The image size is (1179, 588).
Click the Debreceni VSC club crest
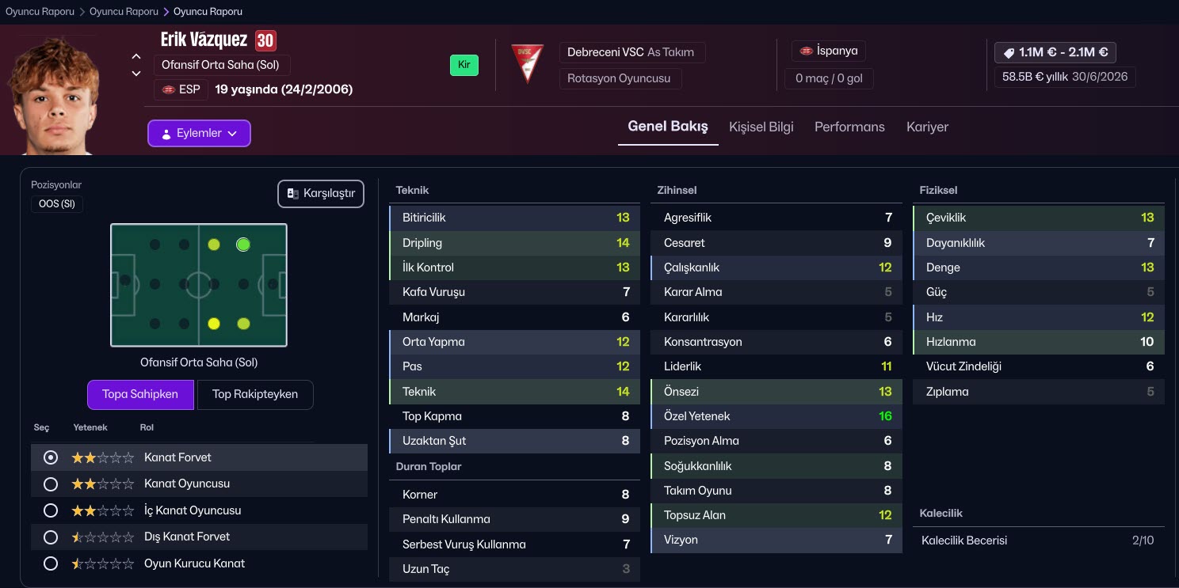(527, 64)
